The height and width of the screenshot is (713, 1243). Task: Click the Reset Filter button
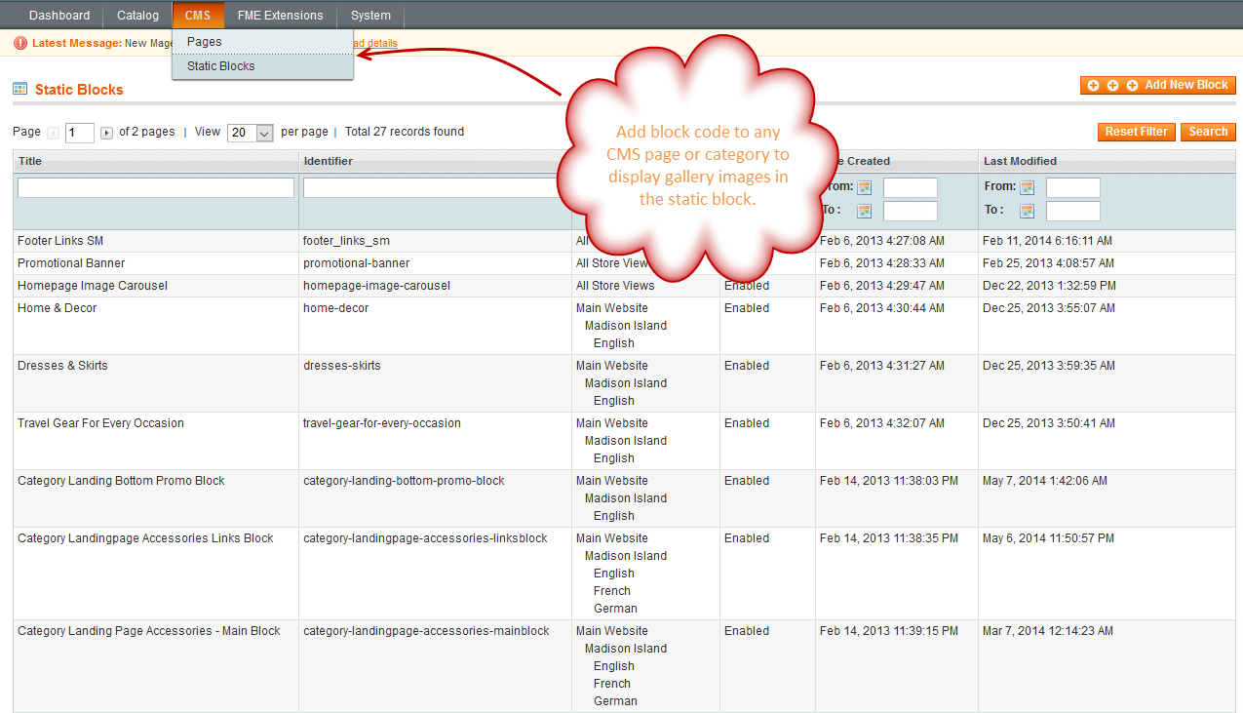pos(1136,132)
